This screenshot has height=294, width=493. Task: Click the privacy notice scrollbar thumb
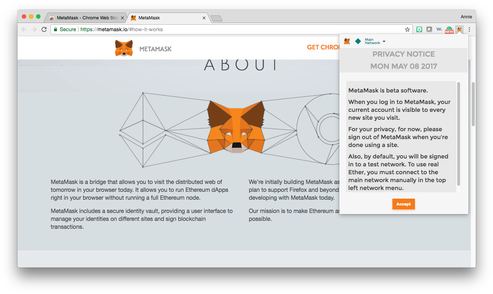tap(459, 134)
